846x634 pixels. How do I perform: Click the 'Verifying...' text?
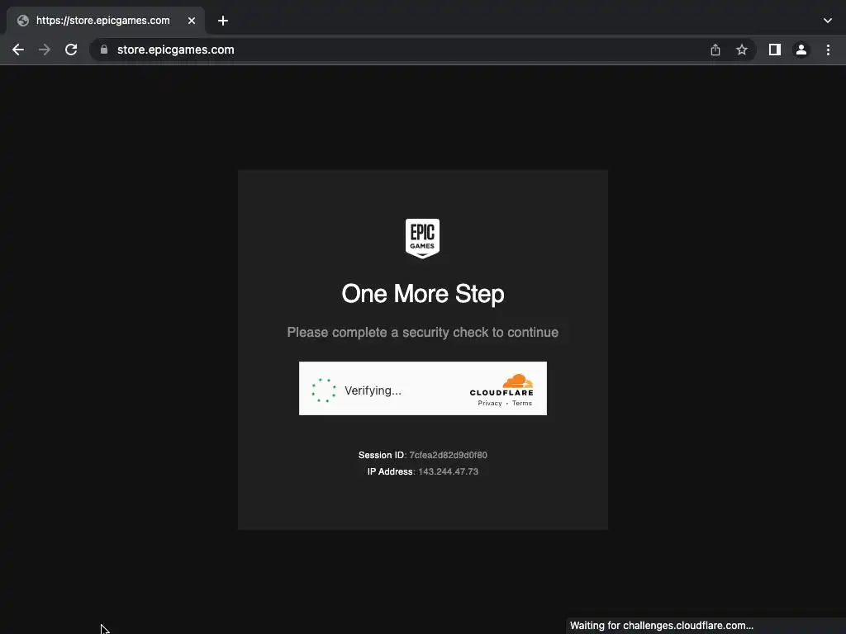373,390
